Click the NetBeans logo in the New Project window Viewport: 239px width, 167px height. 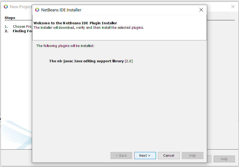click(x=6, y=7)
